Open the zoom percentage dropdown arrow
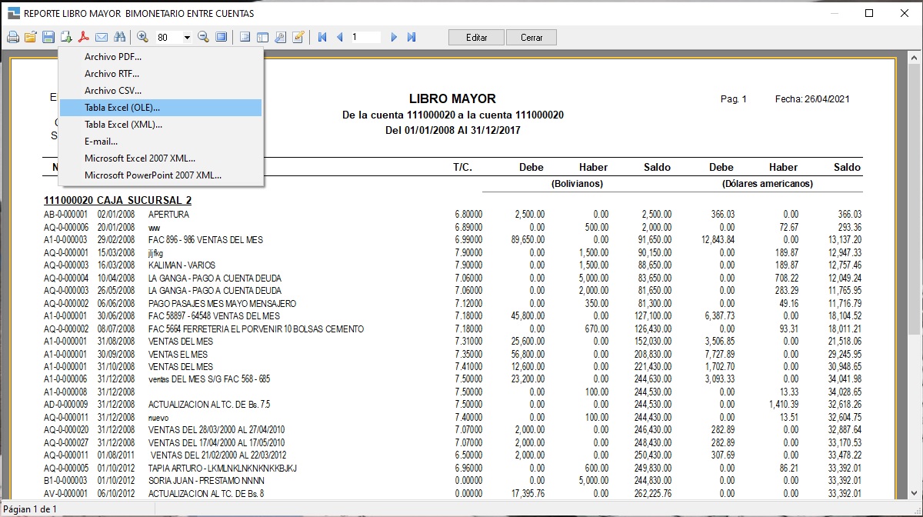This screenshot has width=923, height=517. [x=187, y=37]
